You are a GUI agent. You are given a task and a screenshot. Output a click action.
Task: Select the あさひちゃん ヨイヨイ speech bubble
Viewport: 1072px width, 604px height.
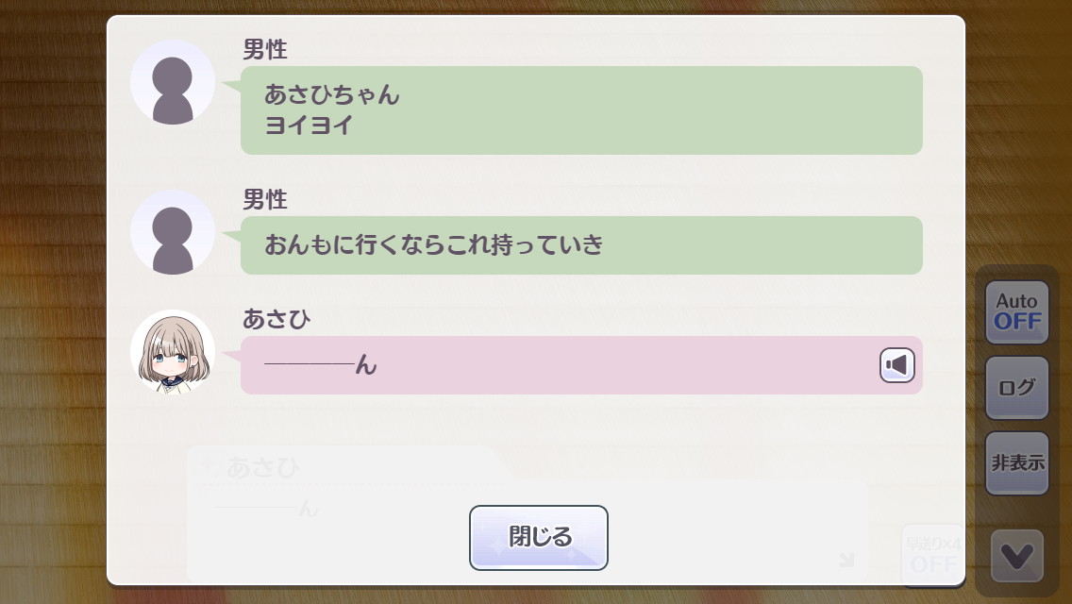580,110
